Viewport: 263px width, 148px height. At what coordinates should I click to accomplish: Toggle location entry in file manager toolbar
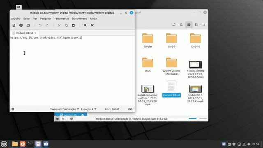174,25
